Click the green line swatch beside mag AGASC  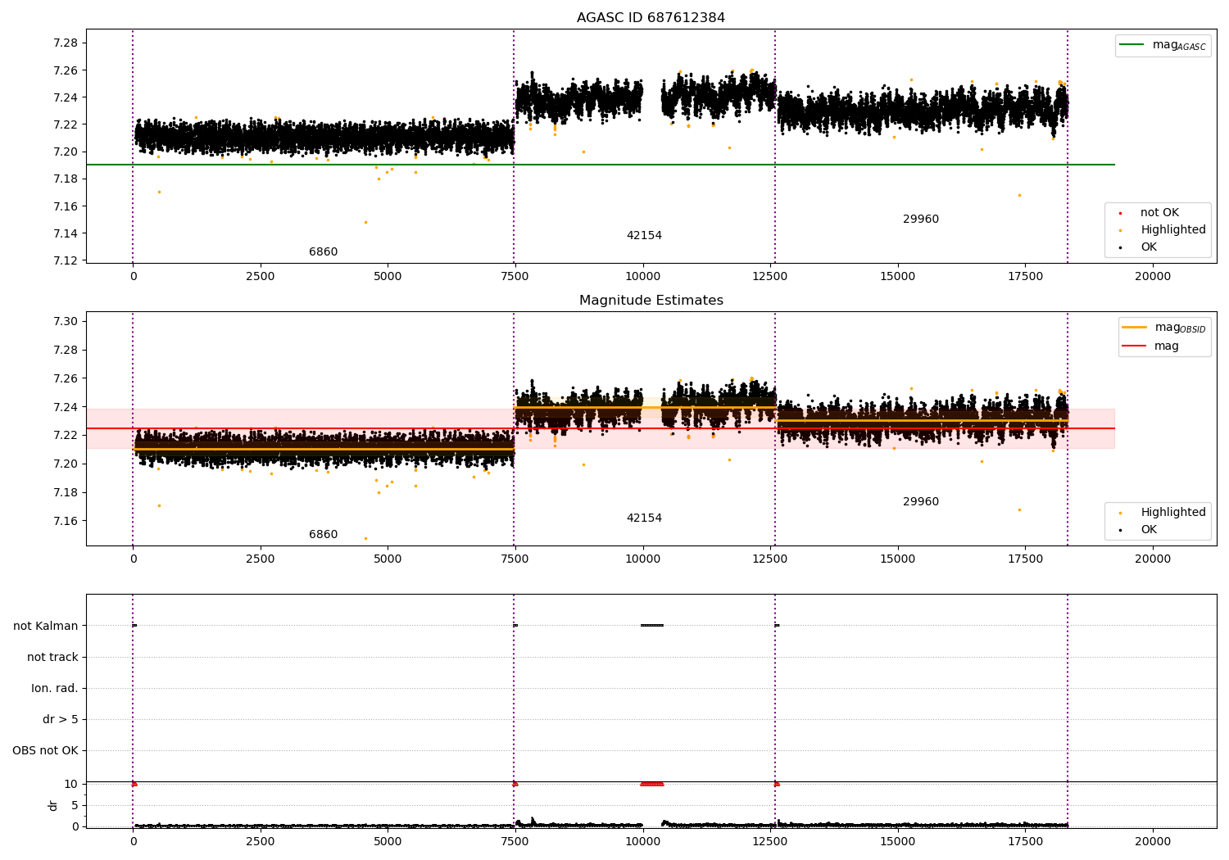[x=1131, y=45]
